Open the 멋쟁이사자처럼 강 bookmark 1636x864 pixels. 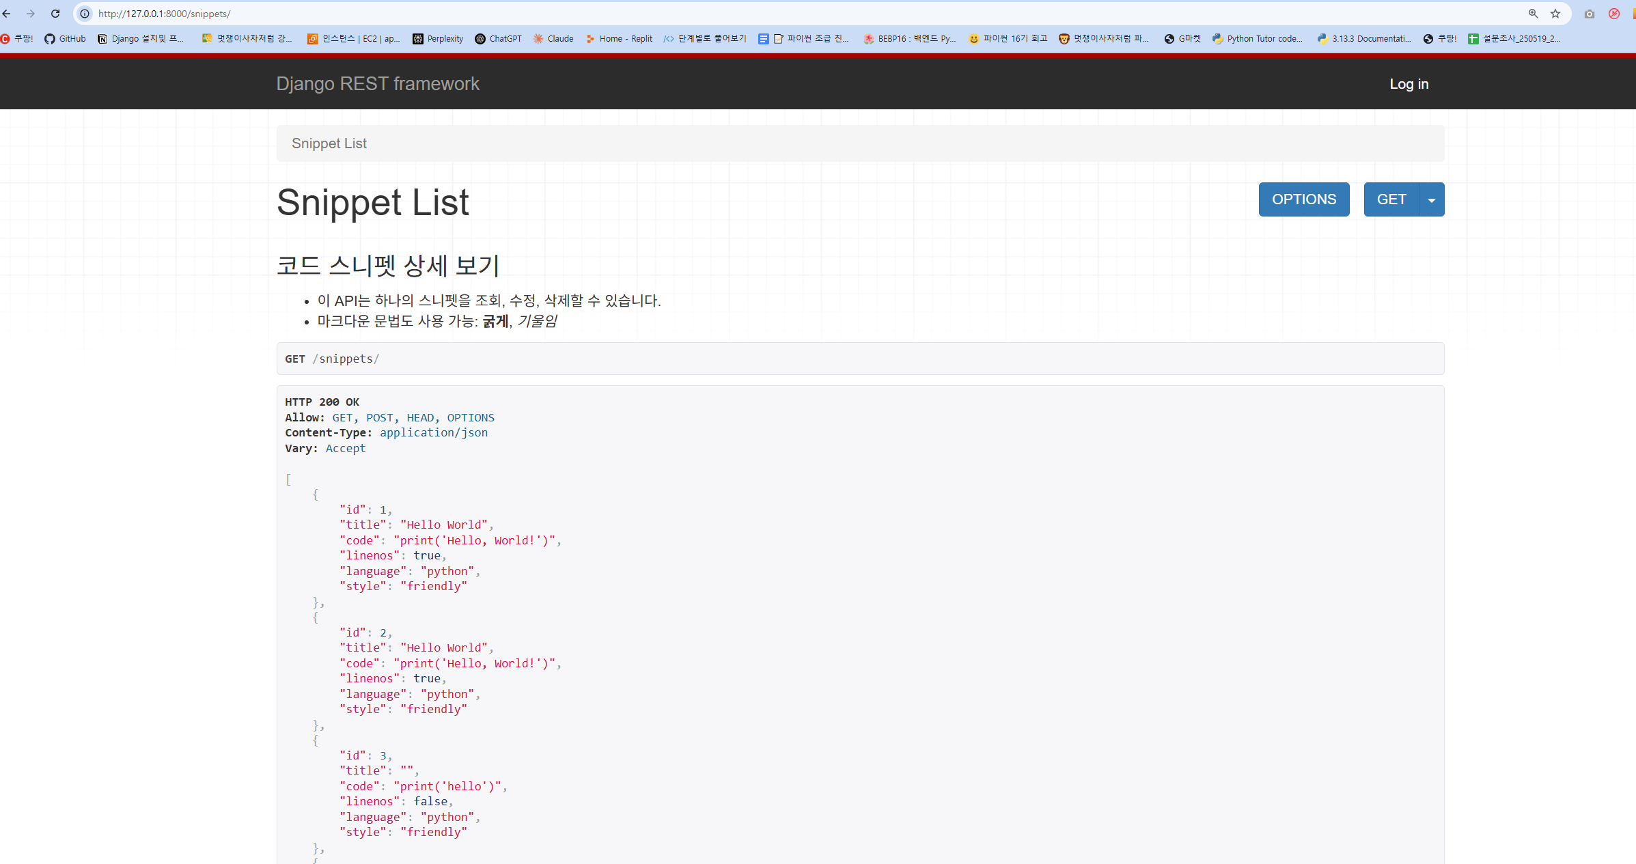pyautogui.click(x=247, y=39)
